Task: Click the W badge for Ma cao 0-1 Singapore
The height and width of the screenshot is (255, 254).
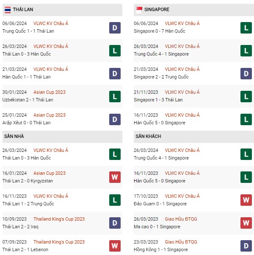Action: tap(246, 223)
